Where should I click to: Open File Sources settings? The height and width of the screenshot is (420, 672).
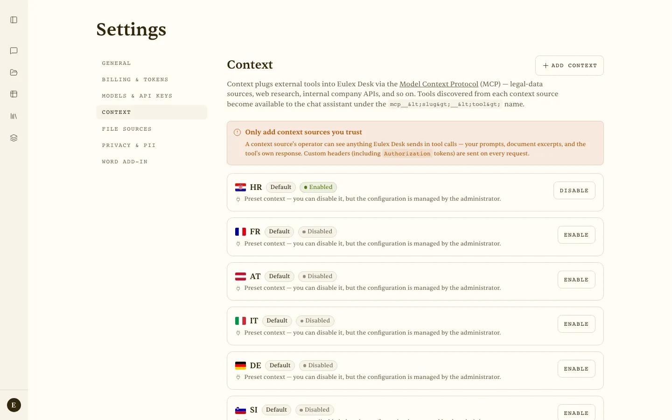click(152, 129)
